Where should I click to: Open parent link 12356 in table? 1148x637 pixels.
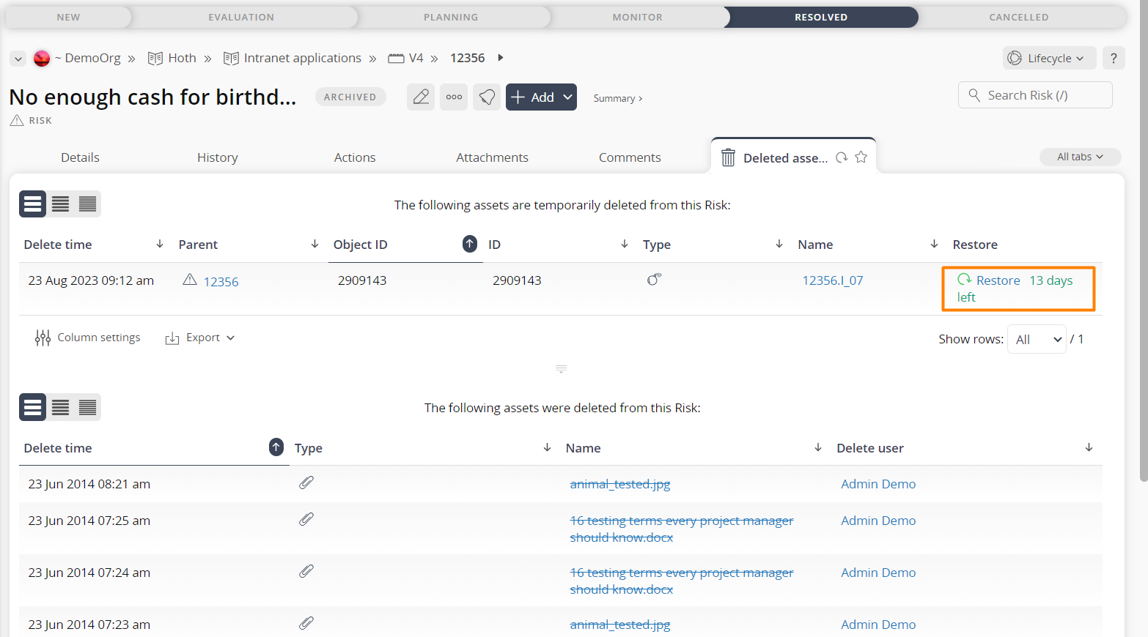[x=221, y=281]
